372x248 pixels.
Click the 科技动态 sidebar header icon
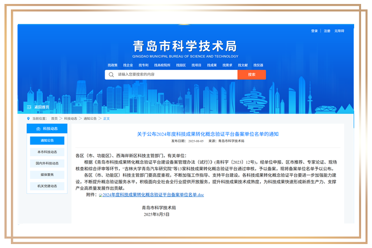click(38, 128)
